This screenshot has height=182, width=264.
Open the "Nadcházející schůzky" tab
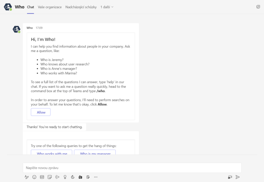(x=81, y=7)
